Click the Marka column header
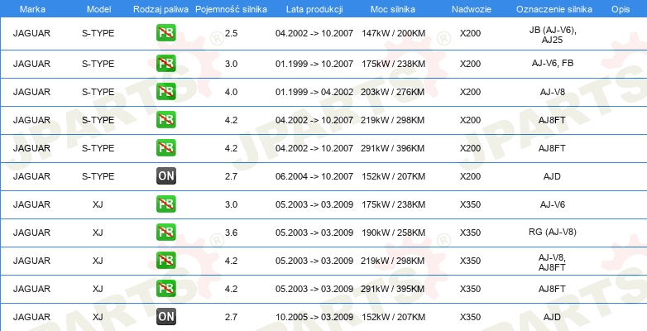The image size is (647, 331). 32,9
